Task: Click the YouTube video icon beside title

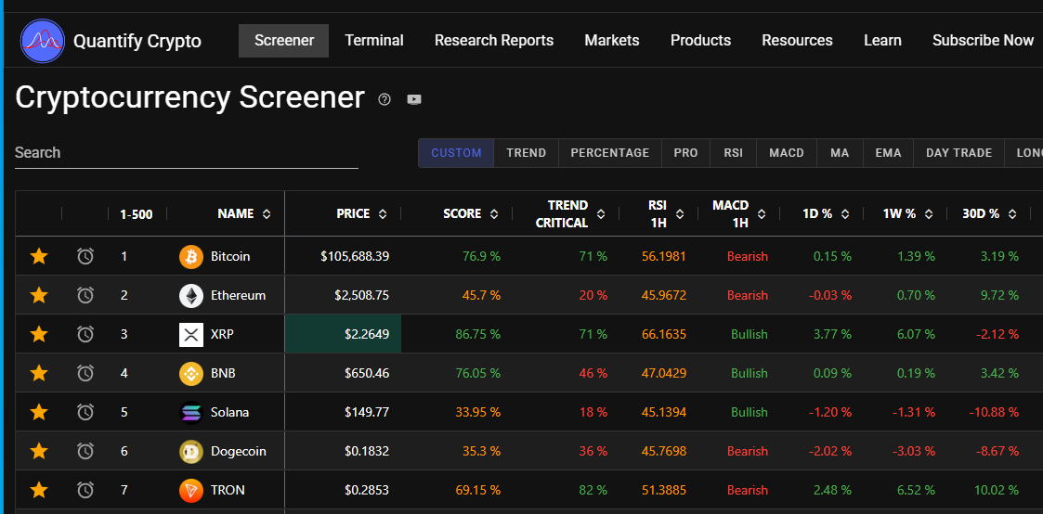Action: tap(414, 99)
